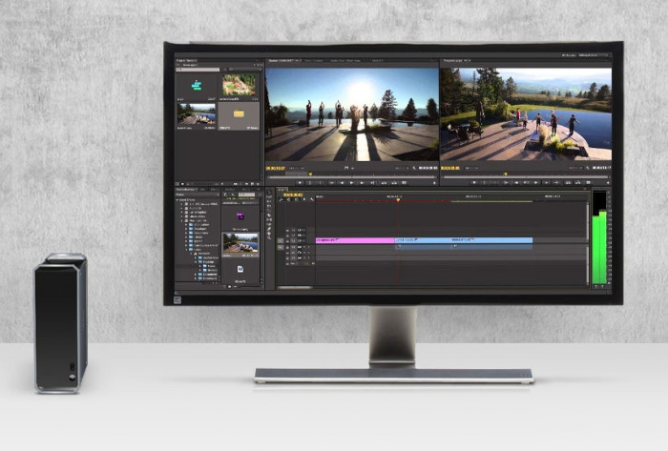Select the Hand tool
Viewport: 668px width, 451px height.
[269, 234]
